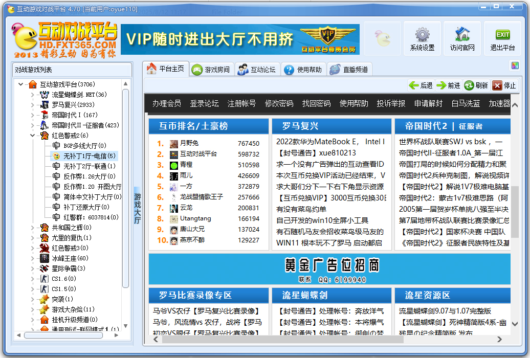Click the 游戏大杂烩 star icon
Screen dimensions: 530x358
click(x=45, y=309)
